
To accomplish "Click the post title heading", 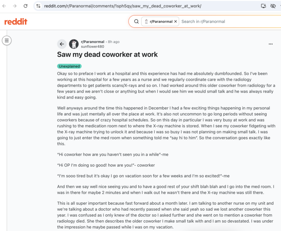I will [107, 54].
